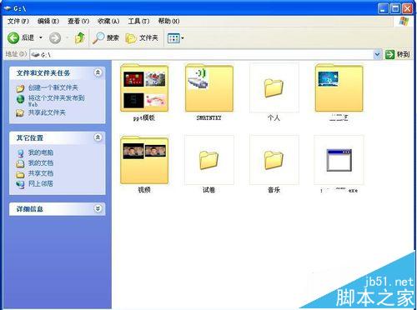
Task: Open My Computer link in sidebar
Action: pos(41,152)
